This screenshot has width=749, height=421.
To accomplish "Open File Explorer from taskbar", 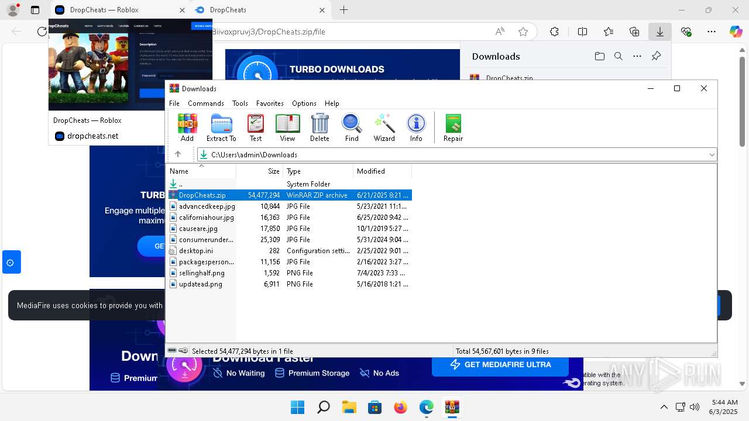I will pyautogui.click(x=349, y=407).
